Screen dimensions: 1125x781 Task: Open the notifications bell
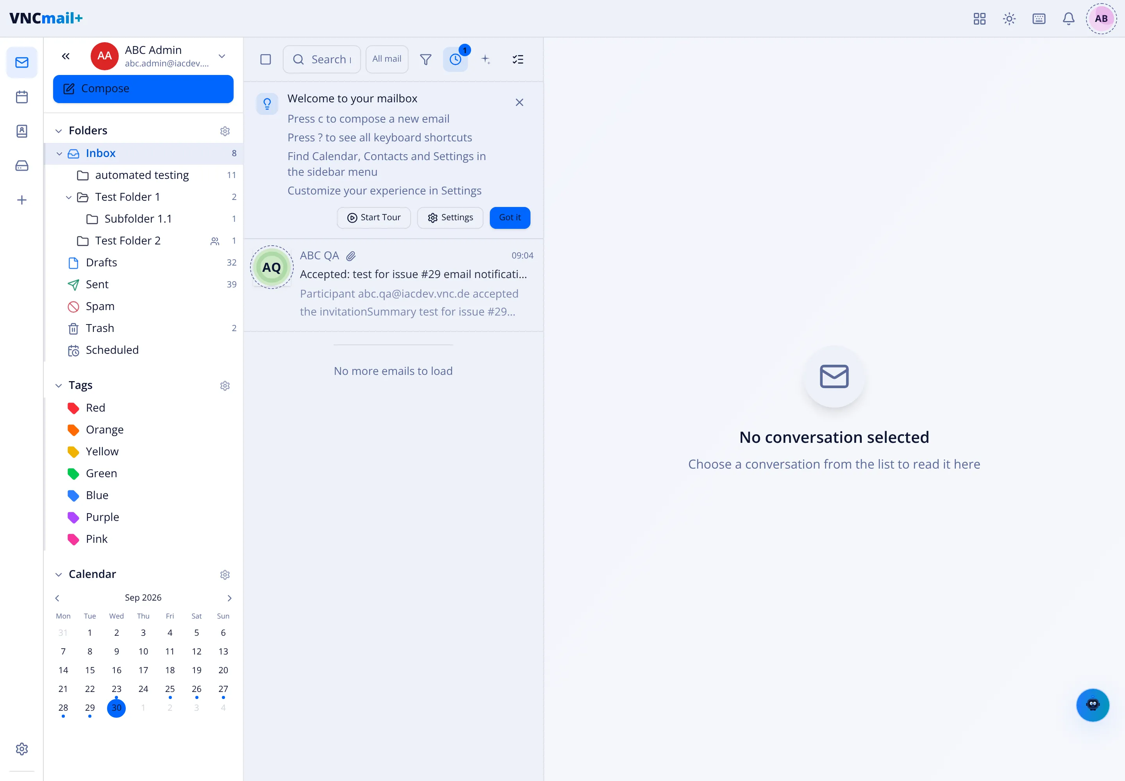pyautogui.click(x=1068, y=19)
